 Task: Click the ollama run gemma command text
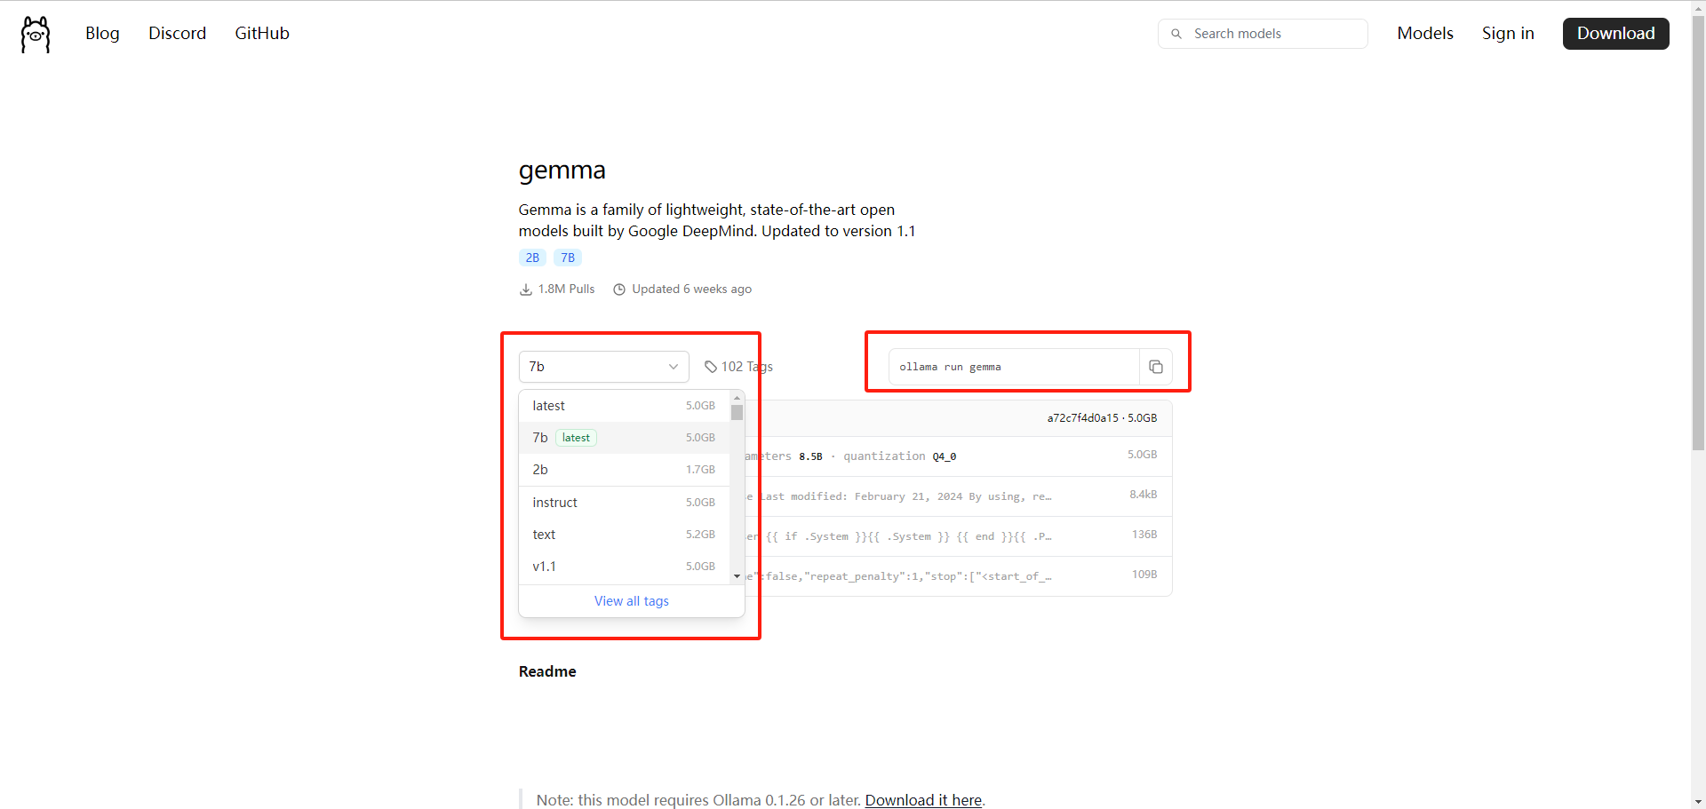click(x=950, y=367)
